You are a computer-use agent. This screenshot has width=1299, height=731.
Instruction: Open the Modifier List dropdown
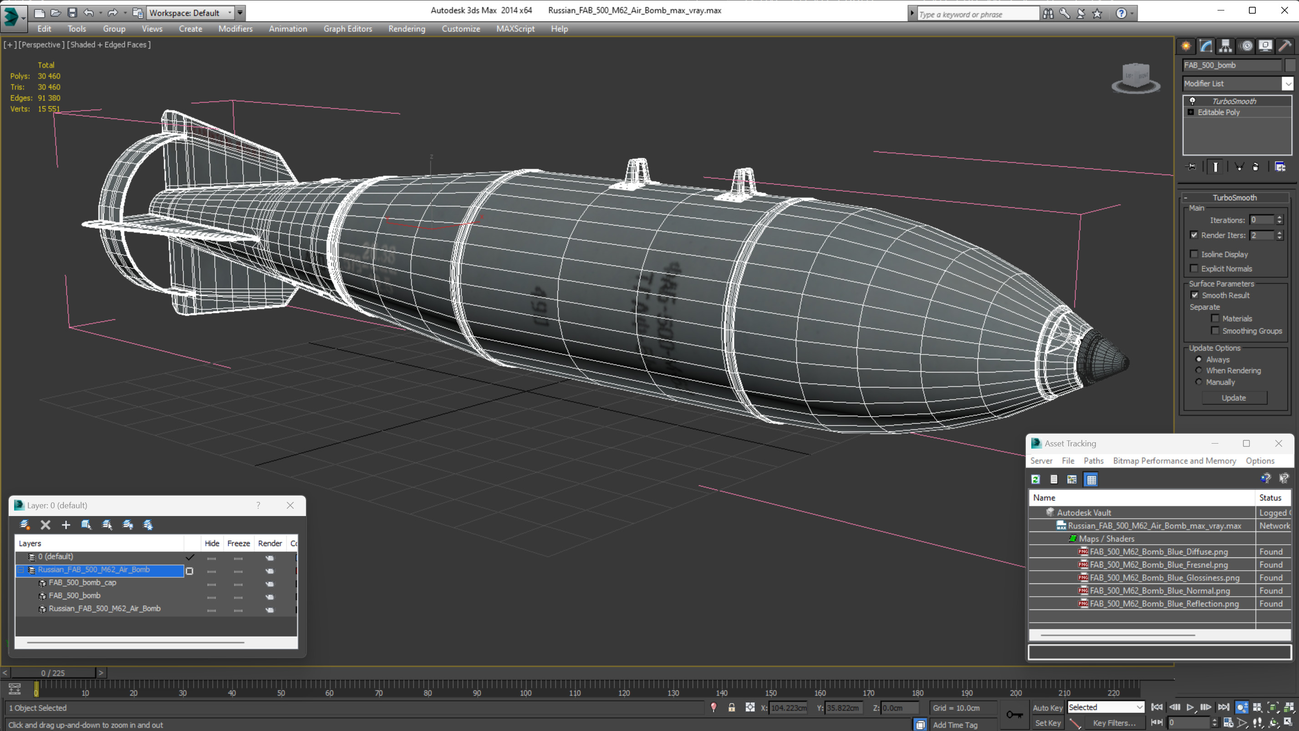(x=1288, y=84)
